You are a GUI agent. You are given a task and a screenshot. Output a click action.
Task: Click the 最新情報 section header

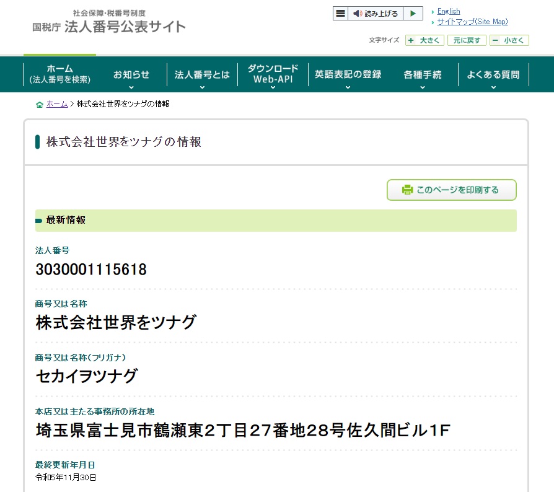pos(276,221)
